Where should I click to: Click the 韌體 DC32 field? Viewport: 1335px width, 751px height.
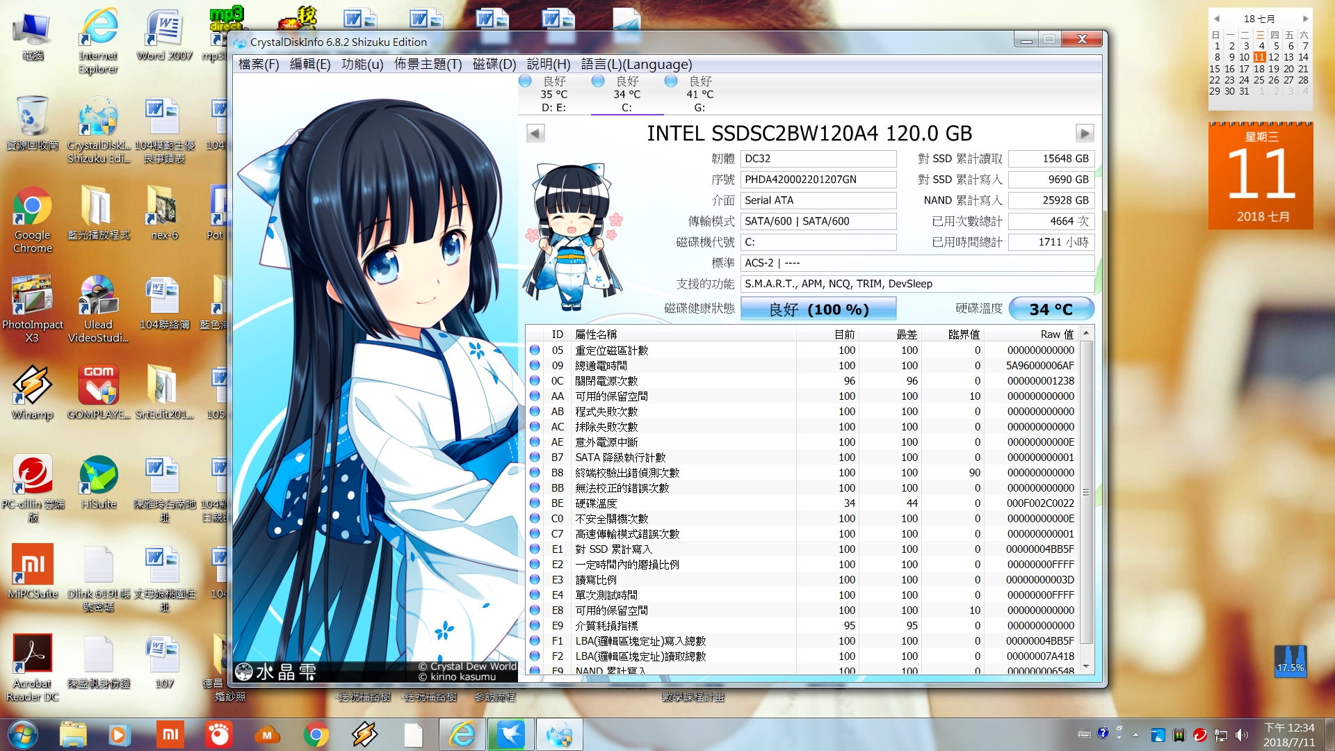click(x=818, y=159)
